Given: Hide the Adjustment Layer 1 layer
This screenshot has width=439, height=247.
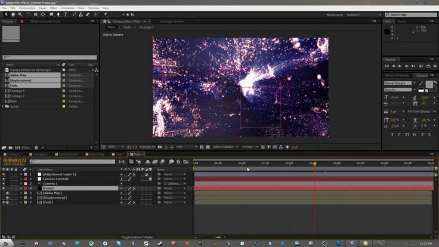Looking at the screenshot, I should click(x=4, y=174).
